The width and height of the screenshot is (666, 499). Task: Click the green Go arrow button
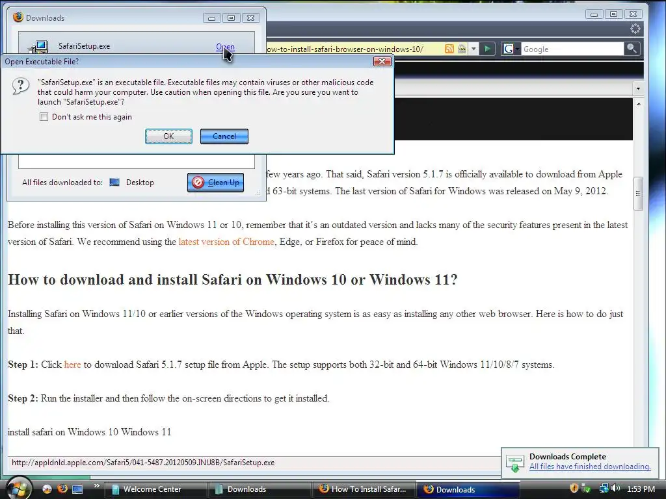coord(487,49)
